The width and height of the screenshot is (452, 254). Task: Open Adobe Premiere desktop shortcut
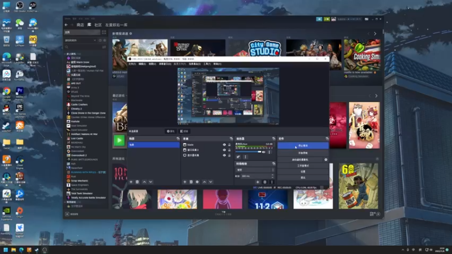pos(20,93)
